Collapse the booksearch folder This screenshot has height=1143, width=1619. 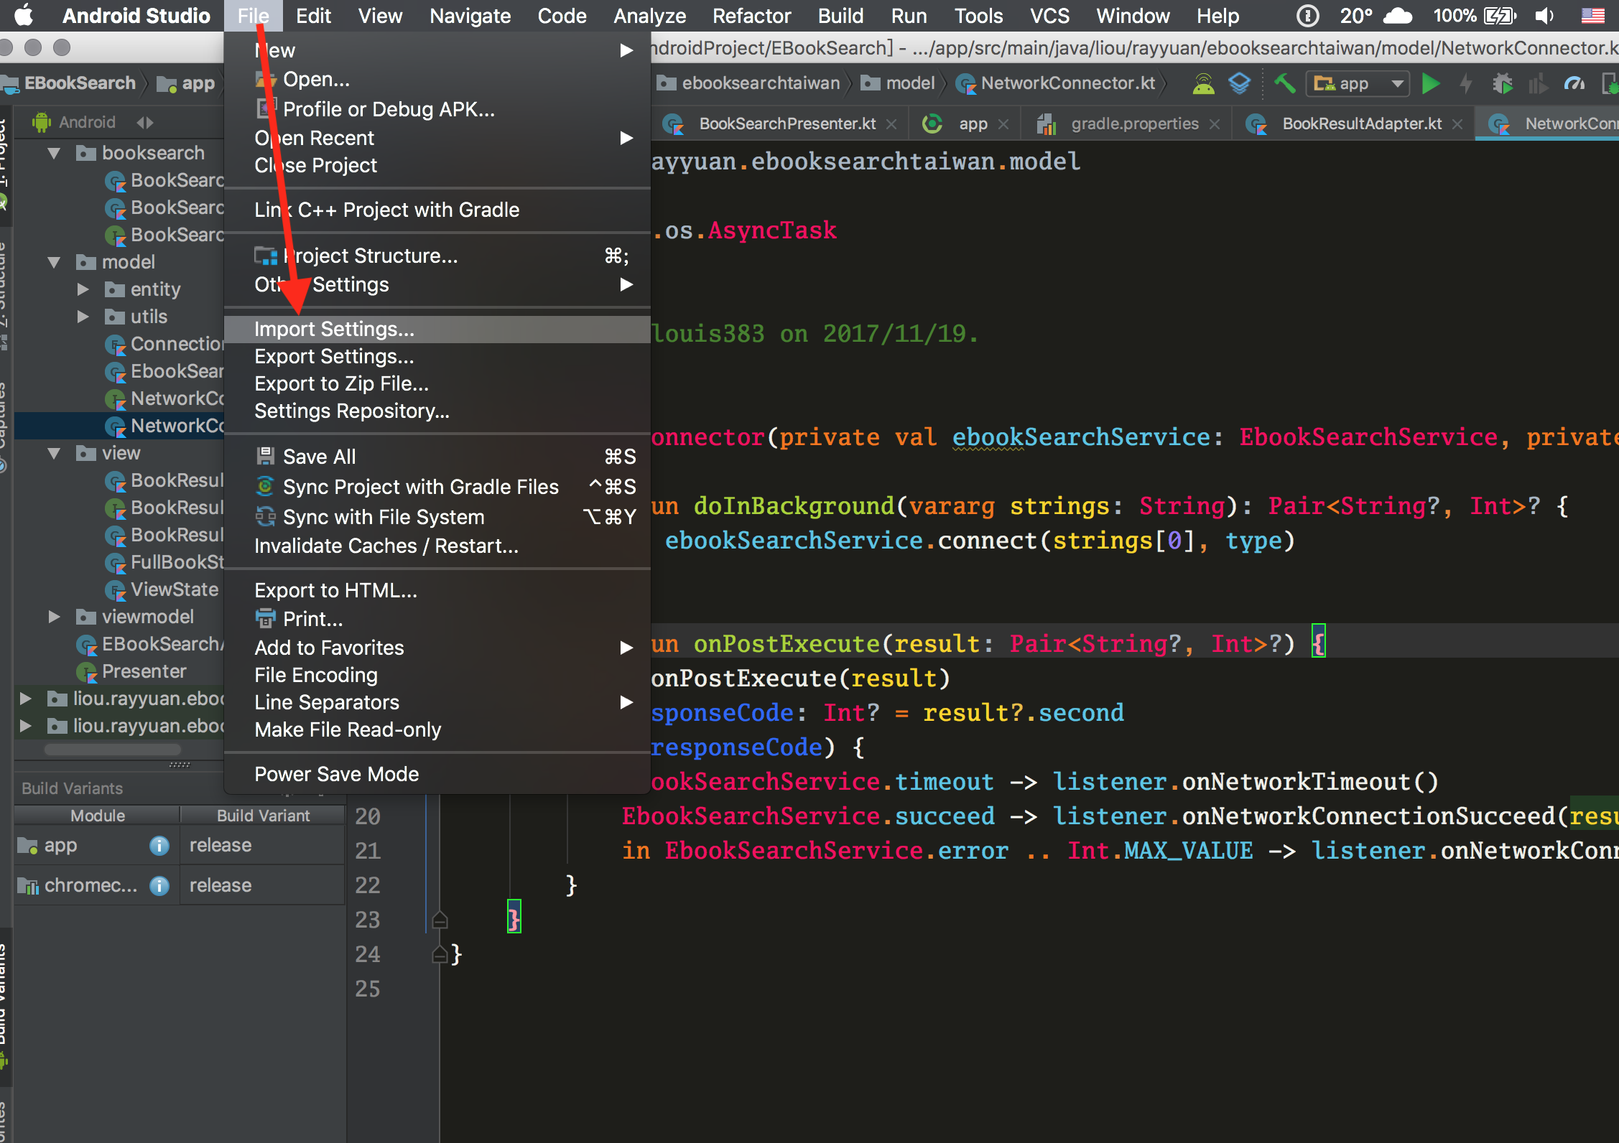click(x=54, y=153)
